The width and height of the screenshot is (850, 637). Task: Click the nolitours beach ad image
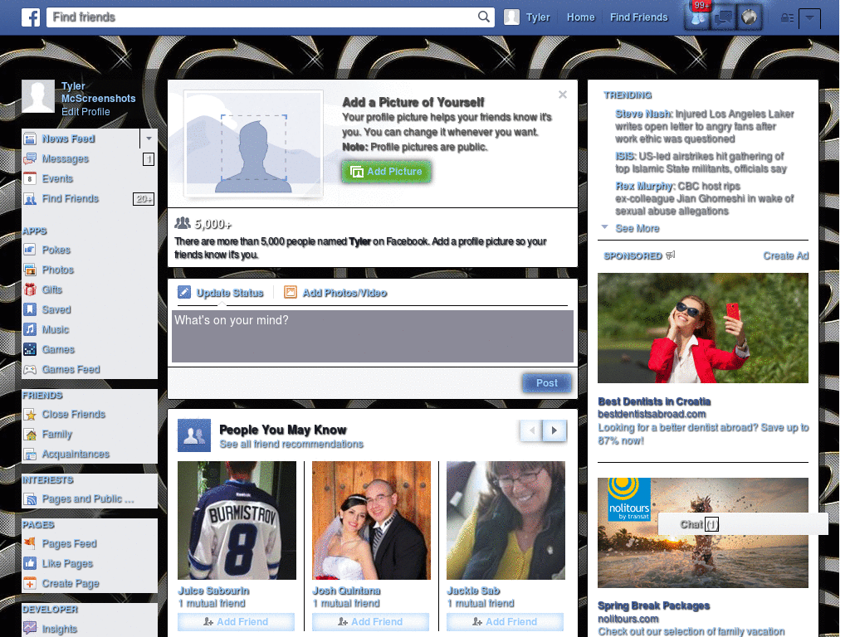click(x=703, y=532)
